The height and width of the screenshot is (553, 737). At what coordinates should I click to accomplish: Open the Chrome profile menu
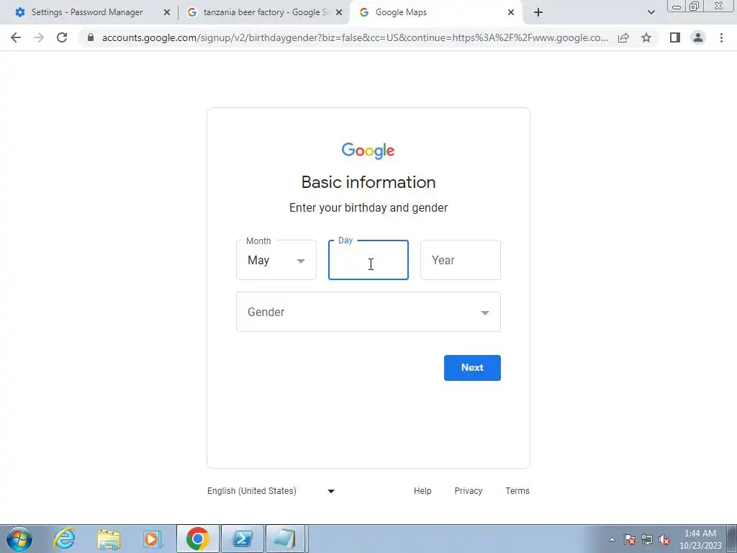698,37
